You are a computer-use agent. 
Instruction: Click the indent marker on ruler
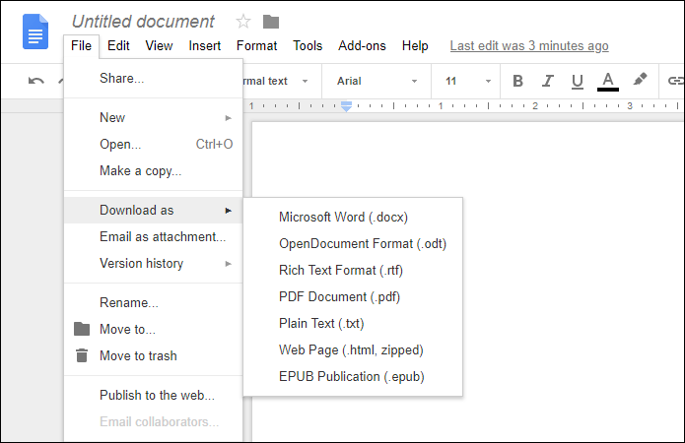tap(346, 106)
